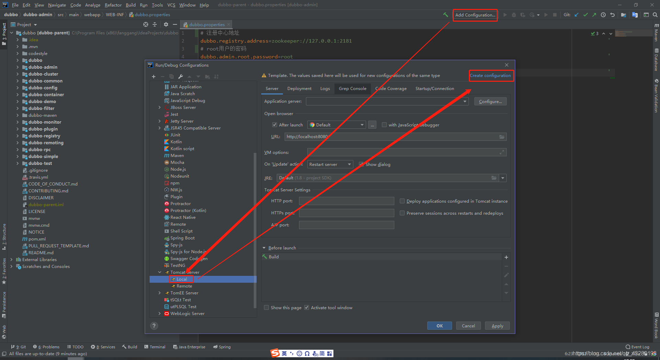Toggle Activate tool window checkbox
660x360 pixels.
(x=307, y=308)
